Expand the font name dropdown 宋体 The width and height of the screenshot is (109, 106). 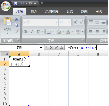click(56, 22)
